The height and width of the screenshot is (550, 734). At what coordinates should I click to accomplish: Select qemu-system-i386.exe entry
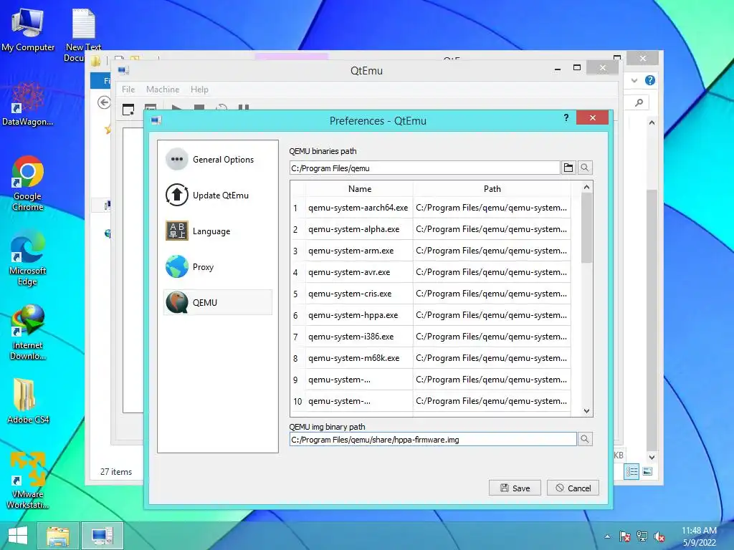[358, 337]
